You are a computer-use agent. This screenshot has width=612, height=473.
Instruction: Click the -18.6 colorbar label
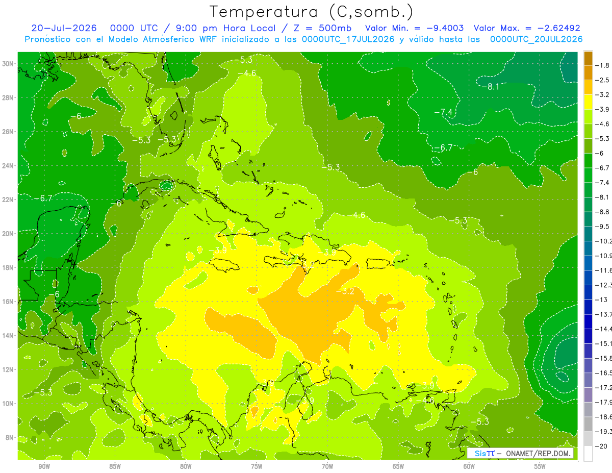[604, 417]
